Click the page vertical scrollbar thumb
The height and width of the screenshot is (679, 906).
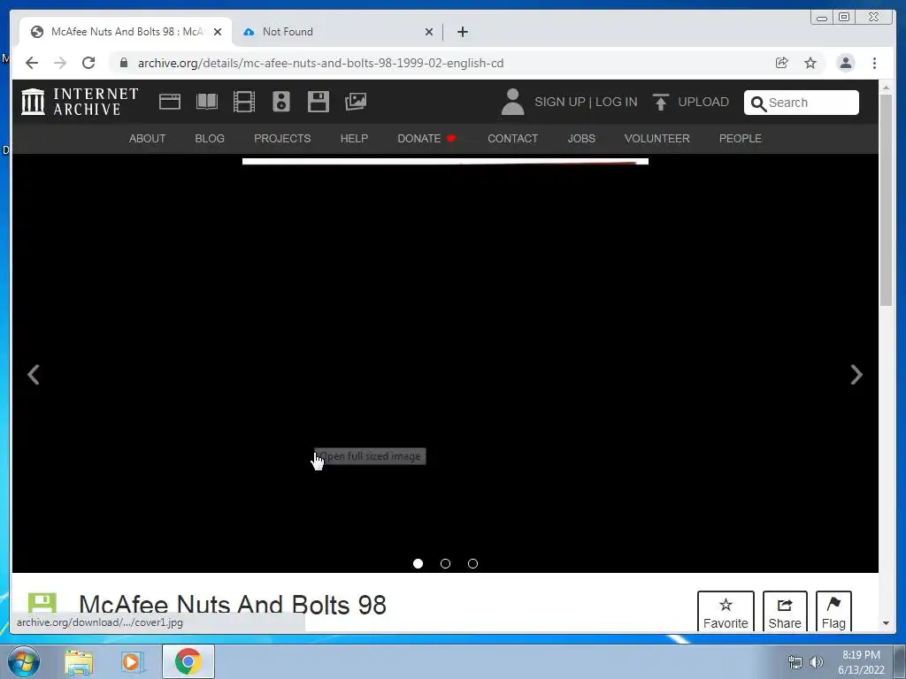pyautogui.click(x=886, y=200)
